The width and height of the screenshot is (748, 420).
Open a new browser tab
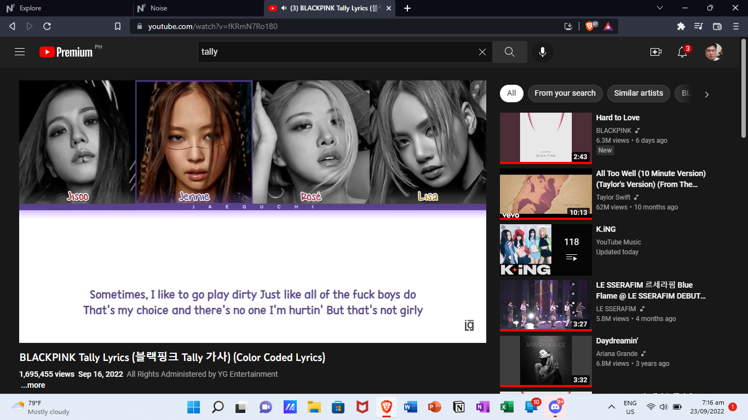pyautogui.click(x=407, y=8)
